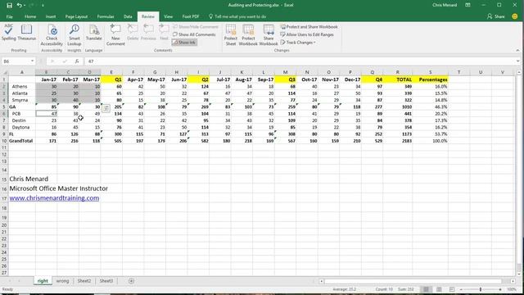The image size is (524, 295).
Task: Click the Save icon in title bar
Action: click(x=9, y=5)
